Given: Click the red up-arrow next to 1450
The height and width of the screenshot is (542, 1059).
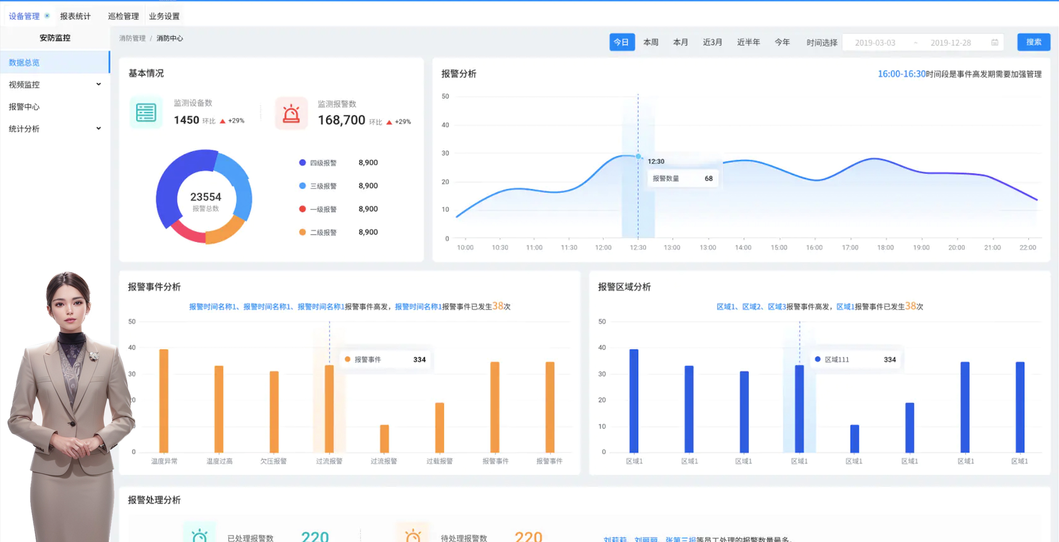Looking at the screenshot, I should (222, 121).
